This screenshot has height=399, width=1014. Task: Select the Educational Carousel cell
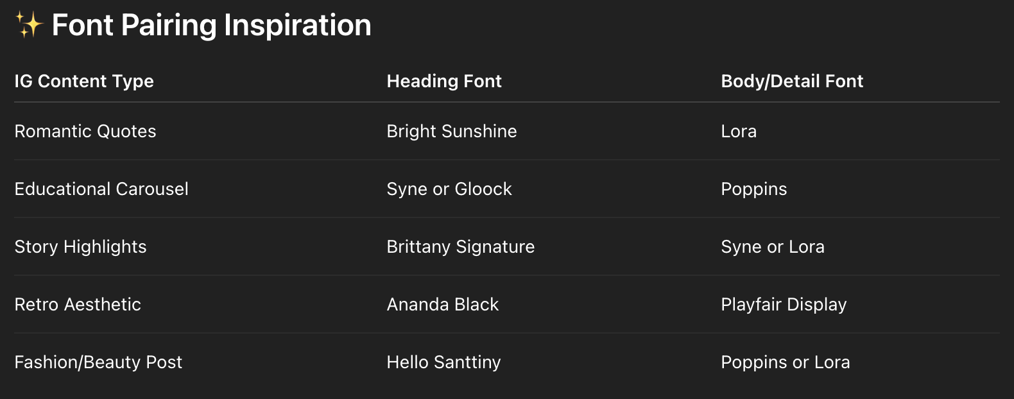(x=101, y=189)
